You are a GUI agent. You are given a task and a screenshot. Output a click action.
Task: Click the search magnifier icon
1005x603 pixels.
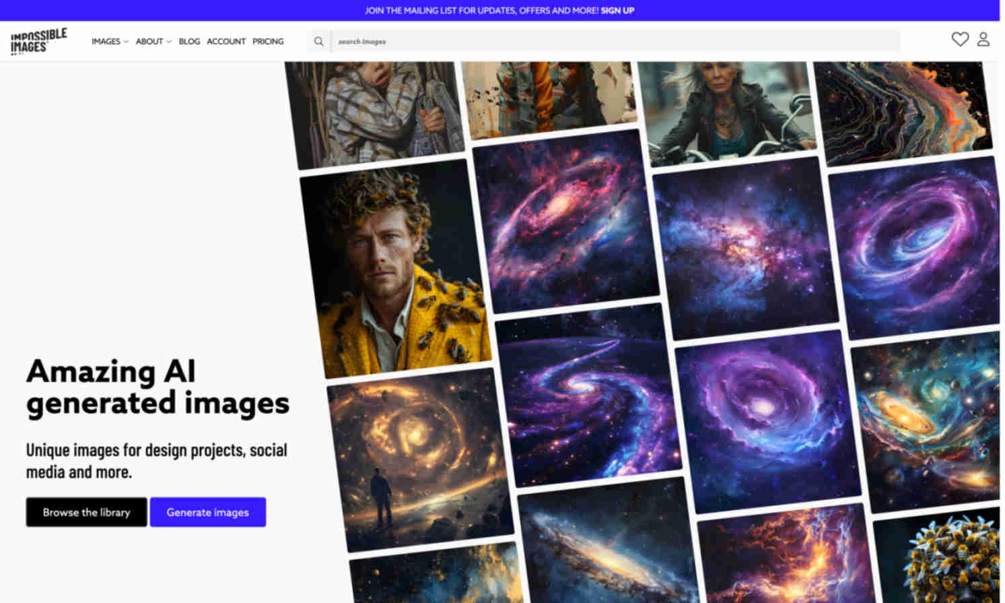pyautogui.click(x=318, y=42)
